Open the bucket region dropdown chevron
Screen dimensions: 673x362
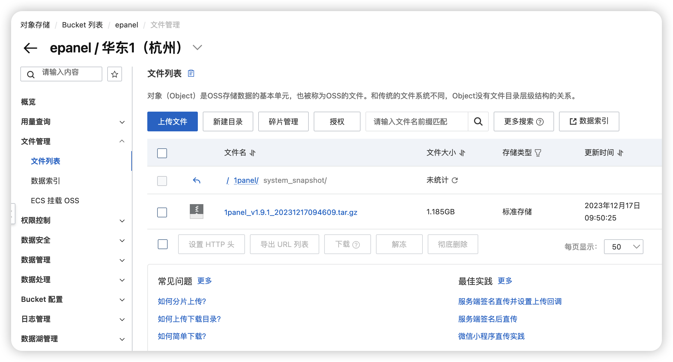(x=197, y=47)
